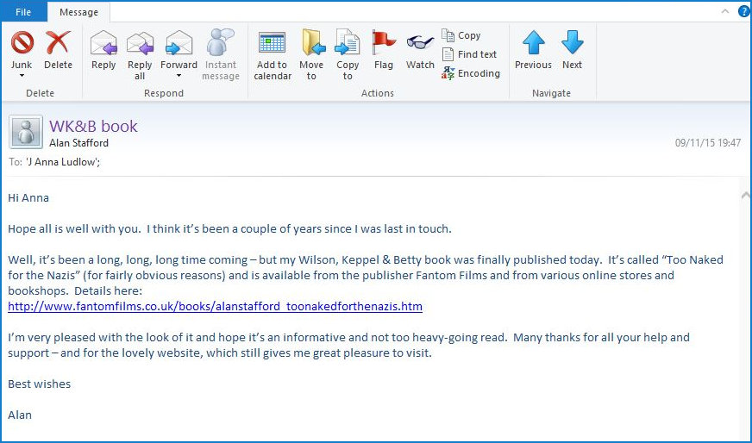752x443 pixels.
Task: Add the message to calendar
Action: (x=273, y=43)
